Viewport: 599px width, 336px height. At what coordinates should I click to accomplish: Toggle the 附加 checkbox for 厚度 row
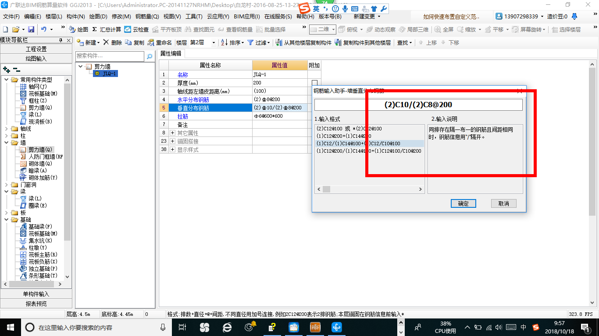[314, 83]
